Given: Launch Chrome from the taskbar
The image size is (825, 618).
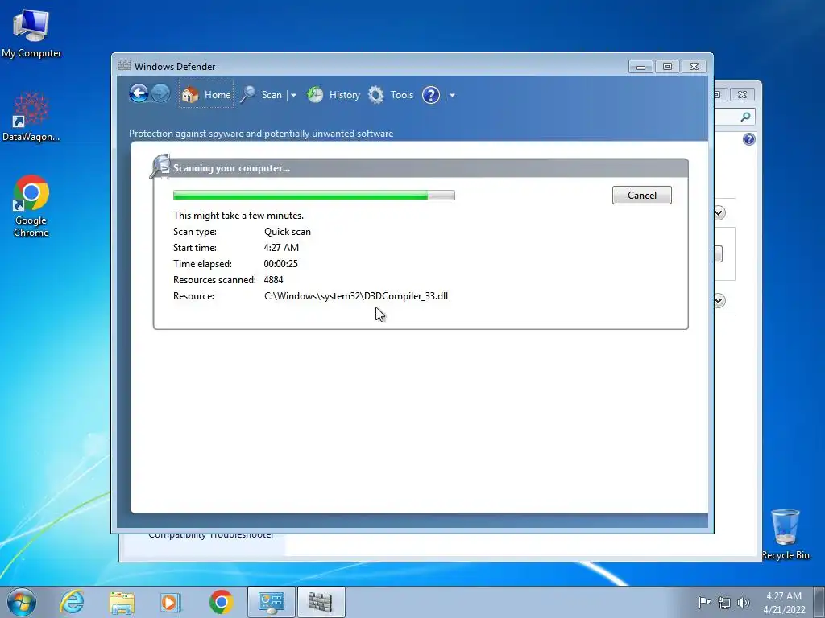Looking at the screenshot, I should (222, 602).
